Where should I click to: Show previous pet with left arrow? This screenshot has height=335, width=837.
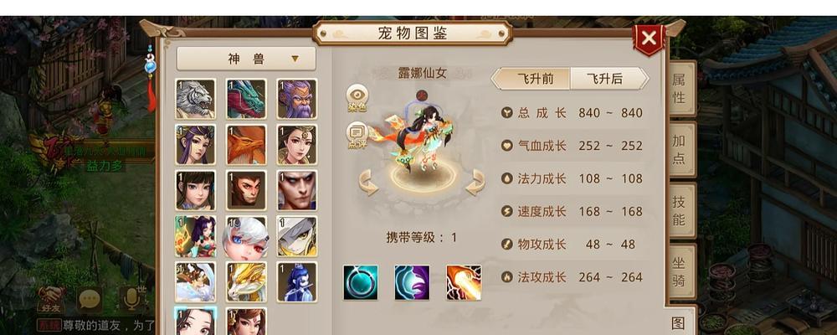tap(368, 183)
